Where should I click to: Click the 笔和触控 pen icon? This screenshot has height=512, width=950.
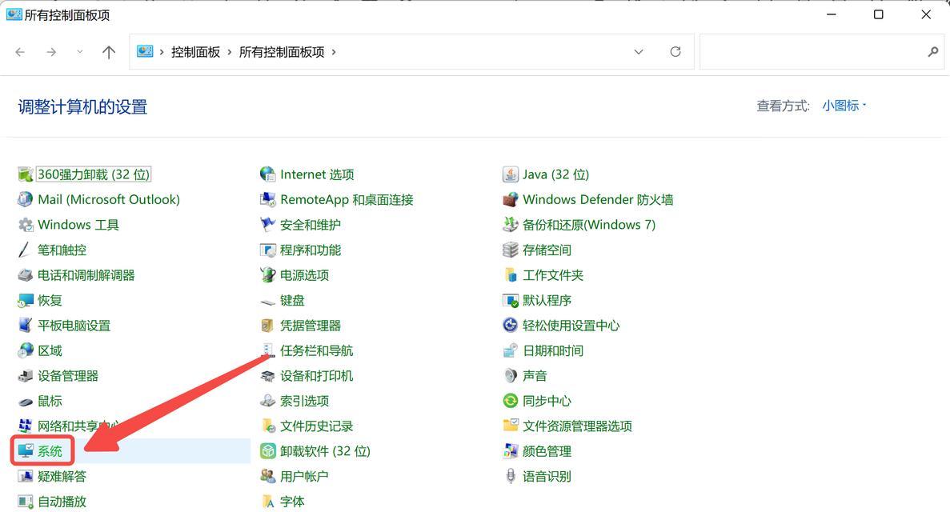tap(25, 250)
